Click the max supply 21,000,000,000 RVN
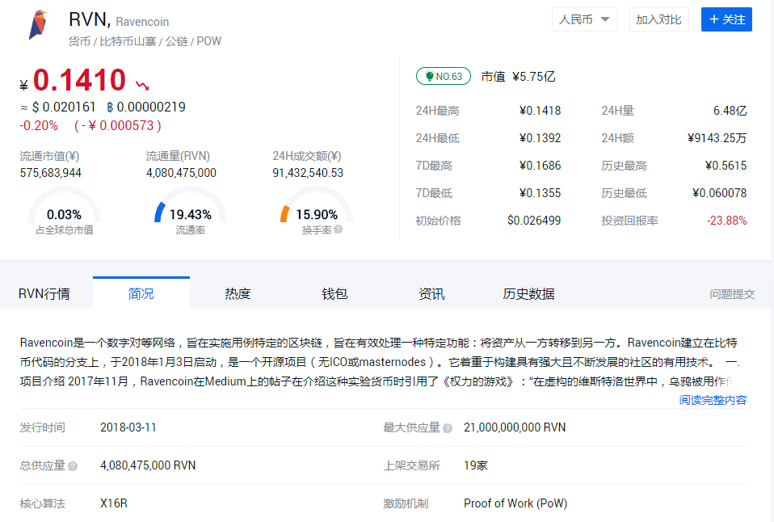Image resolution: width=774 pixels, height=522 pixels. (515, 427)
